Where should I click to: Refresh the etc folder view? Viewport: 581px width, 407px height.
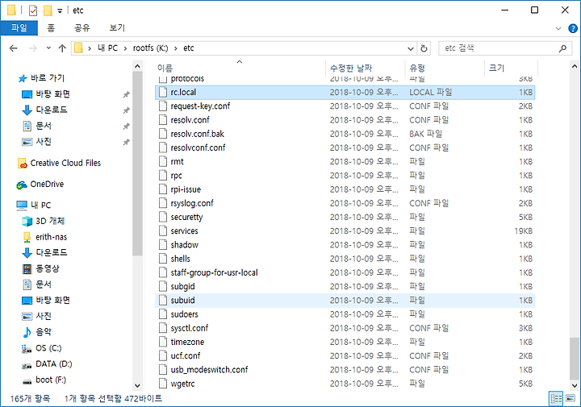(424, 48)
